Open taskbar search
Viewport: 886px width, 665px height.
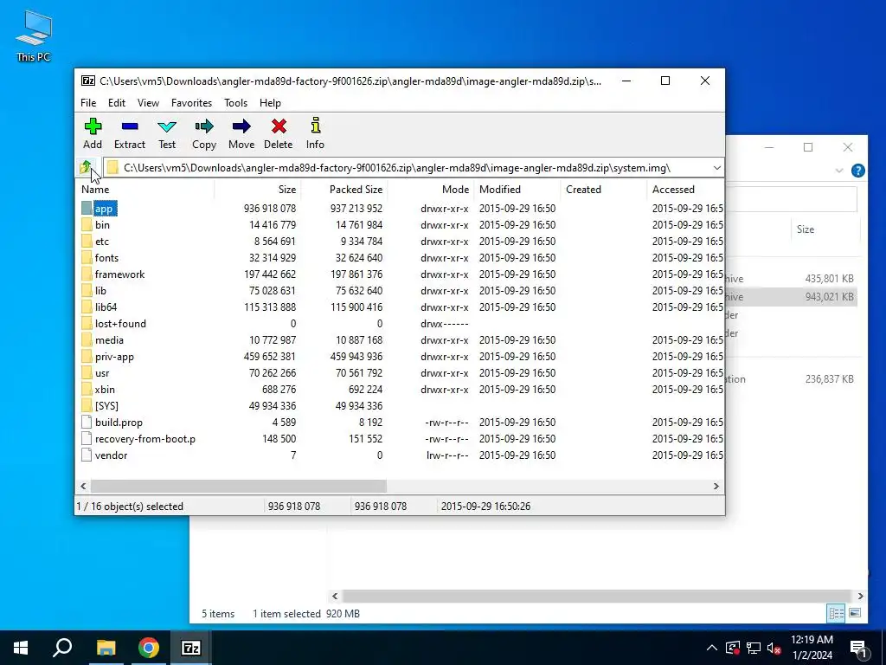point(62,648)
